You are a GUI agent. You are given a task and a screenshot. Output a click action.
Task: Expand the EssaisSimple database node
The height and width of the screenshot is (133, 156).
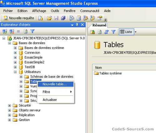pos(15,57)
